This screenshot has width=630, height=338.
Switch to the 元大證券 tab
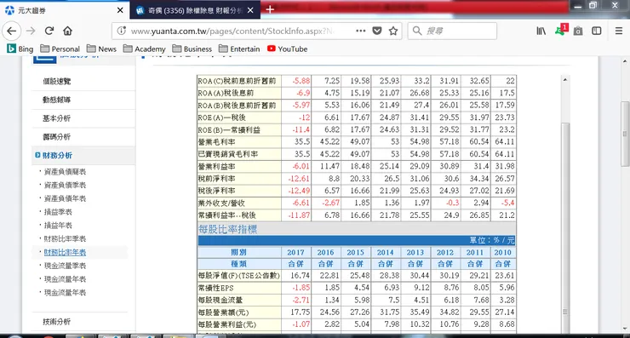(65, 10)
